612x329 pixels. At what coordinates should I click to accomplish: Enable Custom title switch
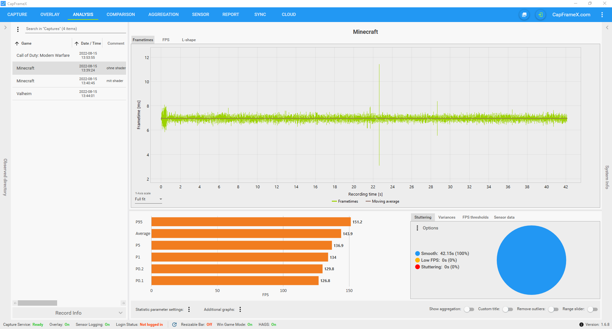click(507, 309)
